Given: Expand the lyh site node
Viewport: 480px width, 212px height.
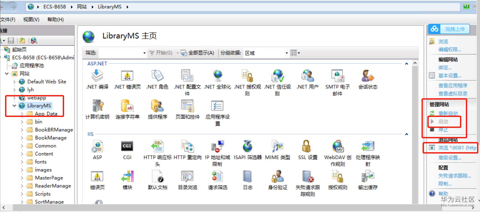Looking at the screenshot, I should point(14,90).
